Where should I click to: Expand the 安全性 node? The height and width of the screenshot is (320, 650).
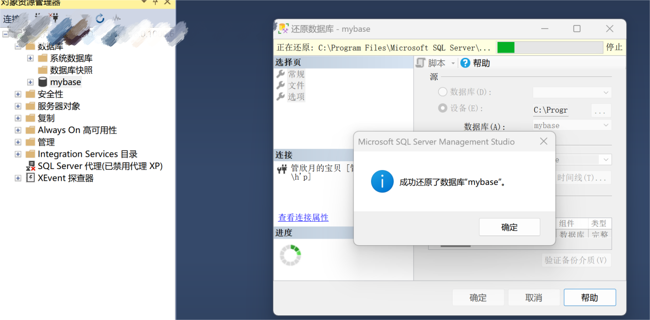click(x=18, y=94)
